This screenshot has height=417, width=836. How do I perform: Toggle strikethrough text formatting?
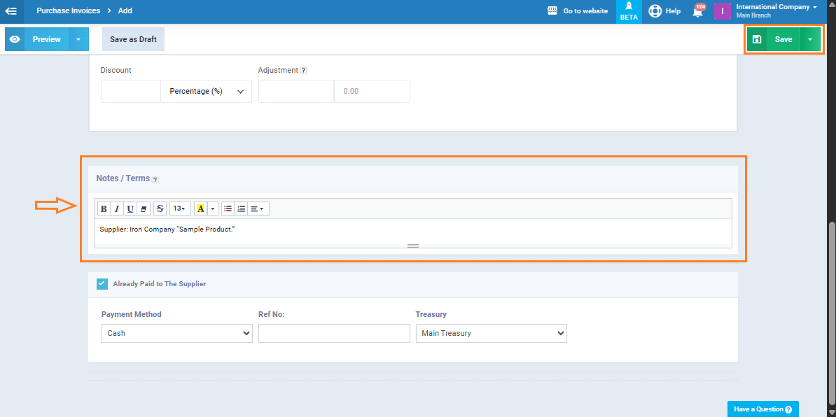[x=160, y=208]
